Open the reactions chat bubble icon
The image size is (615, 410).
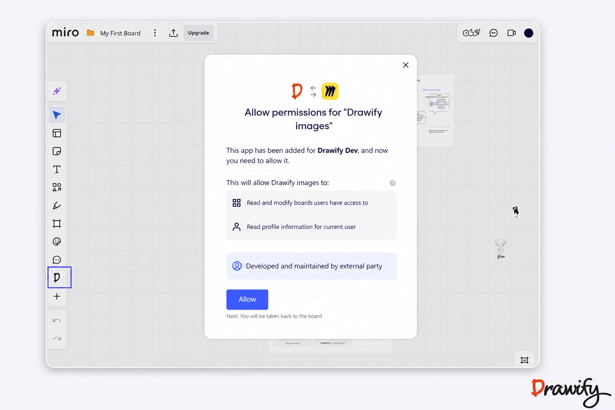(494, 33)
